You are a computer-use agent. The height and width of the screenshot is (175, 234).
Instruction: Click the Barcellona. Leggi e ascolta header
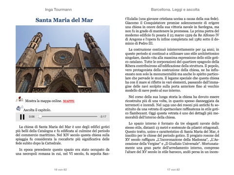[x=175, y=10]
